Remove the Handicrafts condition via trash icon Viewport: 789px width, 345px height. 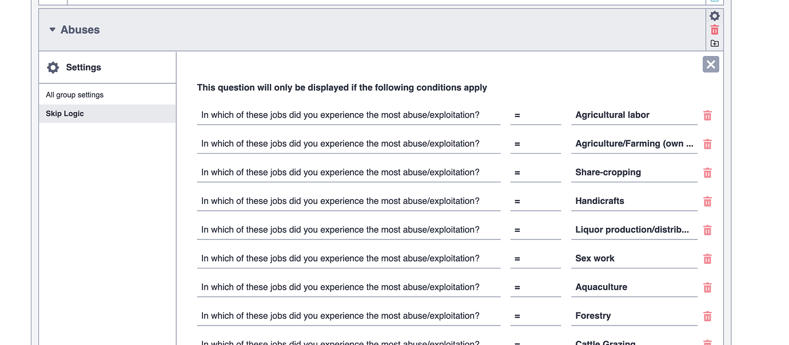pos(707,201)
